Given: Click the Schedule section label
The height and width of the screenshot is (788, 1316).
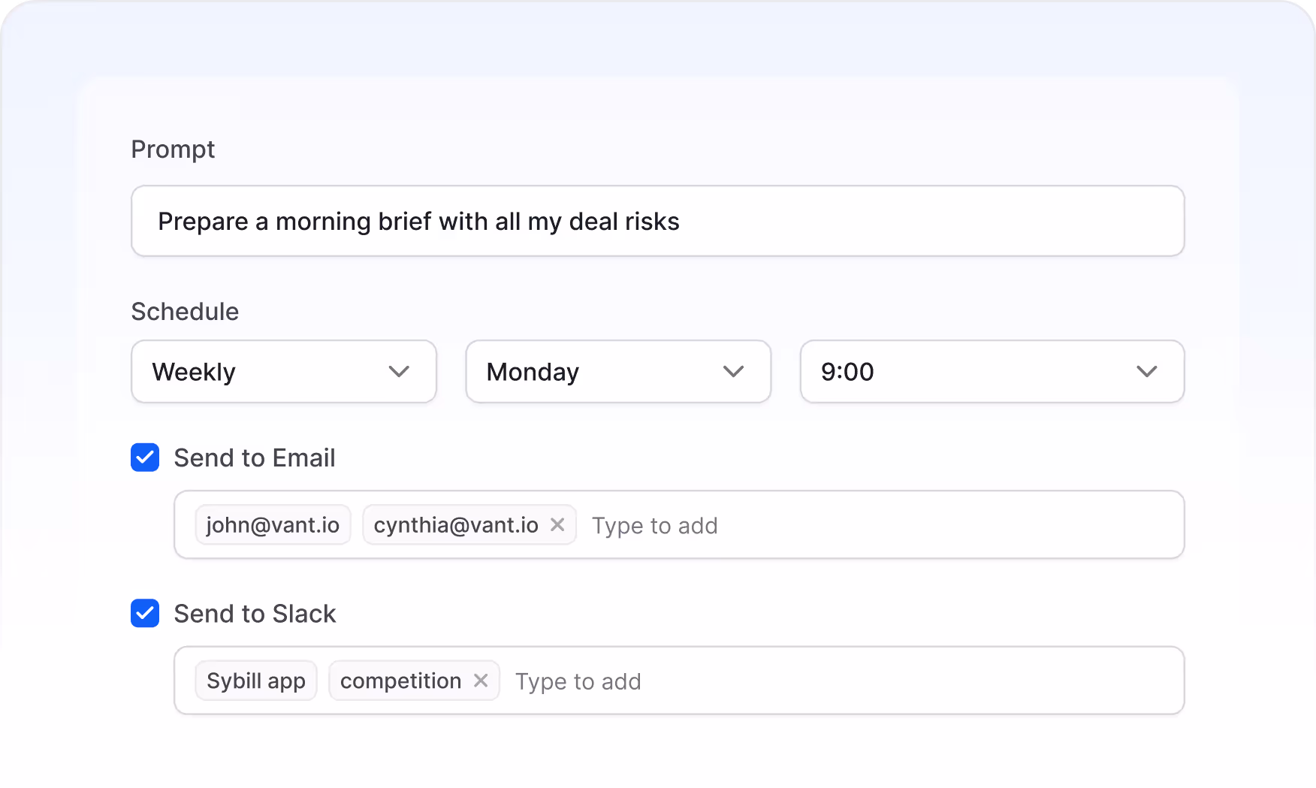Looking at the screenshot, I should [185, 311].
